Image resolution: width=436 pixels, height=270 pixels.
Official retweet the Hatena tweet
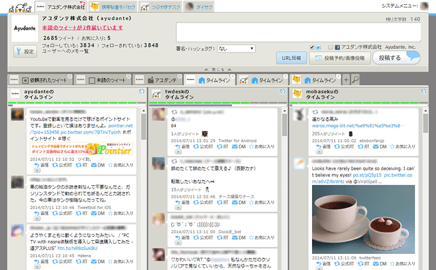pos(62,261)
